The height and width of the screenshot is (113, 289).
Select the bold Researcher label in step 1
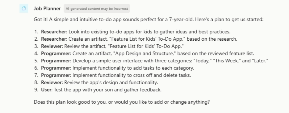click(x=54, y=32)
